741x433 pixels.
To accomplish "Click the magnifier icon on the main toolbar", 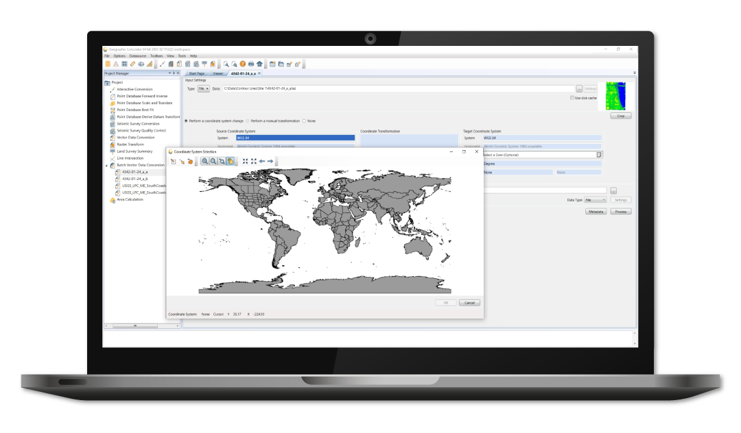I will pyautogui.click(x=226, y=64).
